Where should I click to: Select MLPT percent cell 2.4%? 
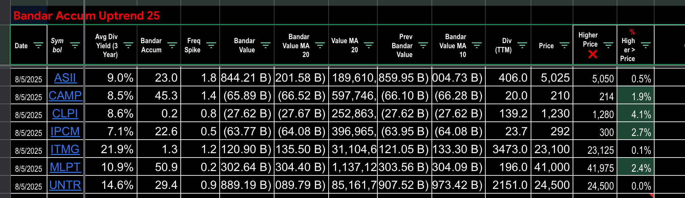636,167
